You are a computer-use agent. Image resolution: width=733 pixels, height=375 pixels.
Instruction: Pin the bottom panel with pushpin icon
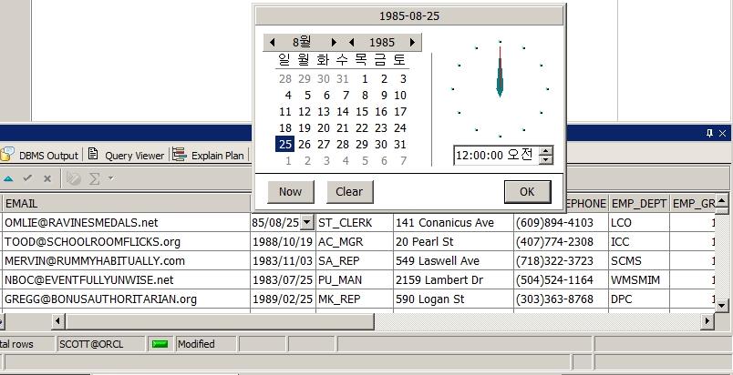pyautogui.click(x=710, y=133)
